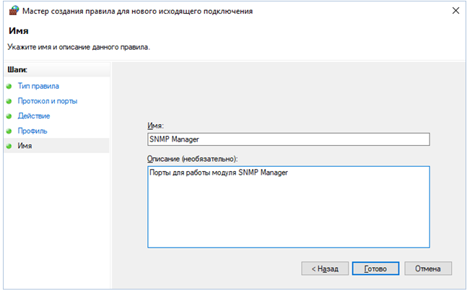Image resolution: width=467 pixels, height=291 pixels.
Task: Close the rule wizard window
Action: [x=453, y=12]
